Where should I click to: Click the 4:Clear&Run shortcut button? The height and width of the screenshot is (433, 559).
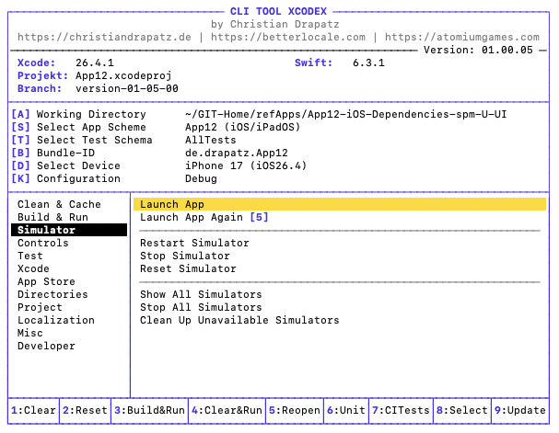pos(227,410)
